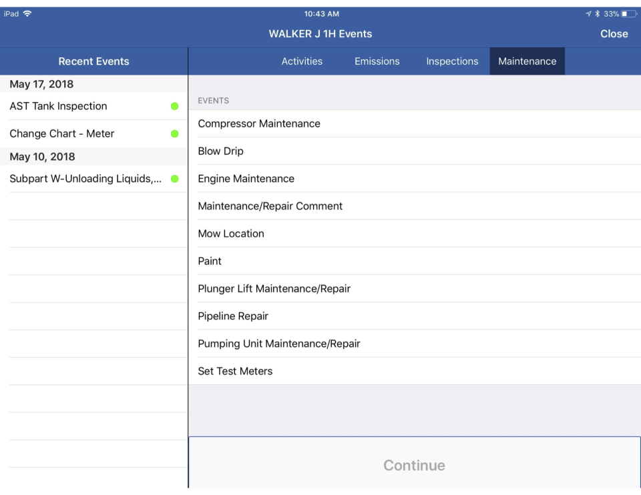The image size is (641, 495).
Task: Select the Inspections tab
Action: (452, 61)
